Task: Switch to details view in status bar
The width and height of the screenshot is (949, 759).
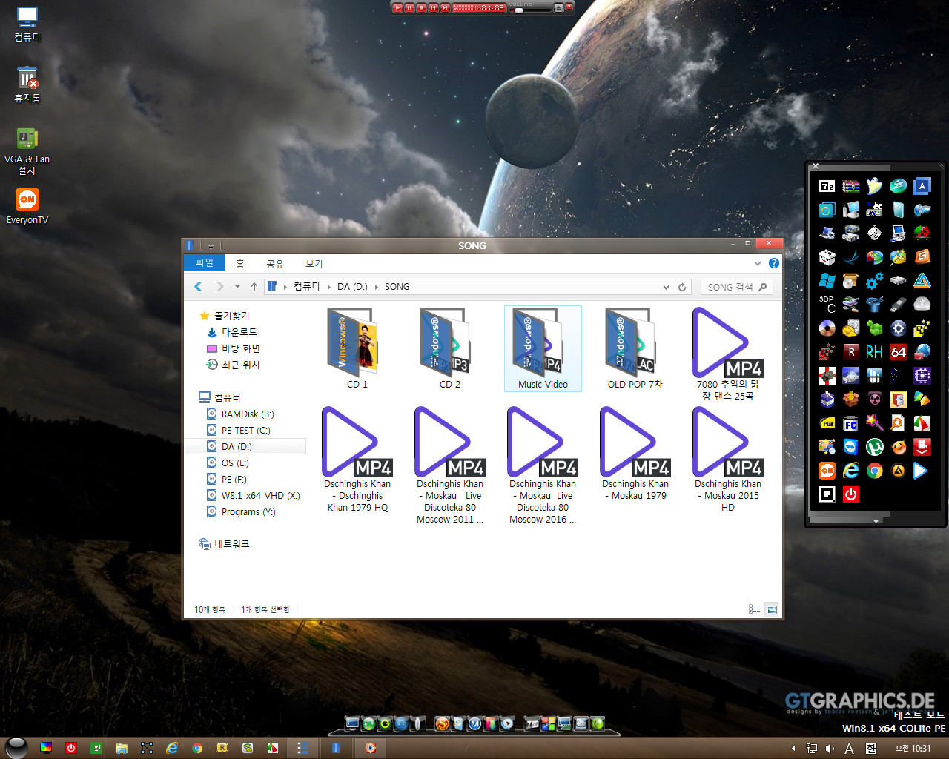Action: (754, 609)
